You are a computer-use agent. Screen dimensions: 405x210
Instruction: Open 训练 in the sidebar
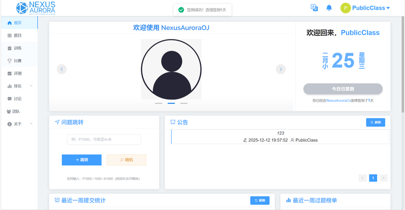19,48
